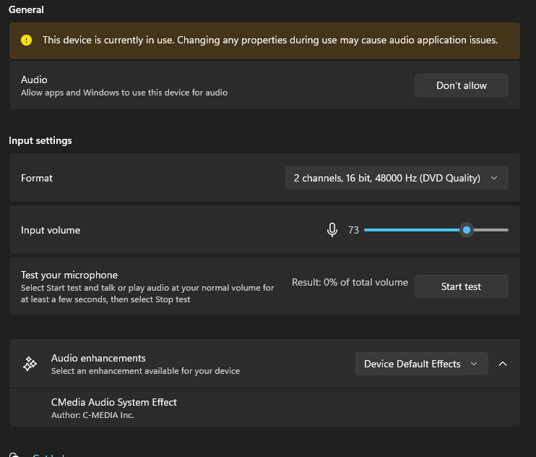Click the yellow warning icon in banner

tap(26, 40)
